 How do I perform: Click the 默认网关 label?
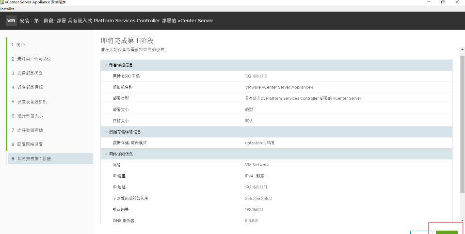(x=121, y=209)
